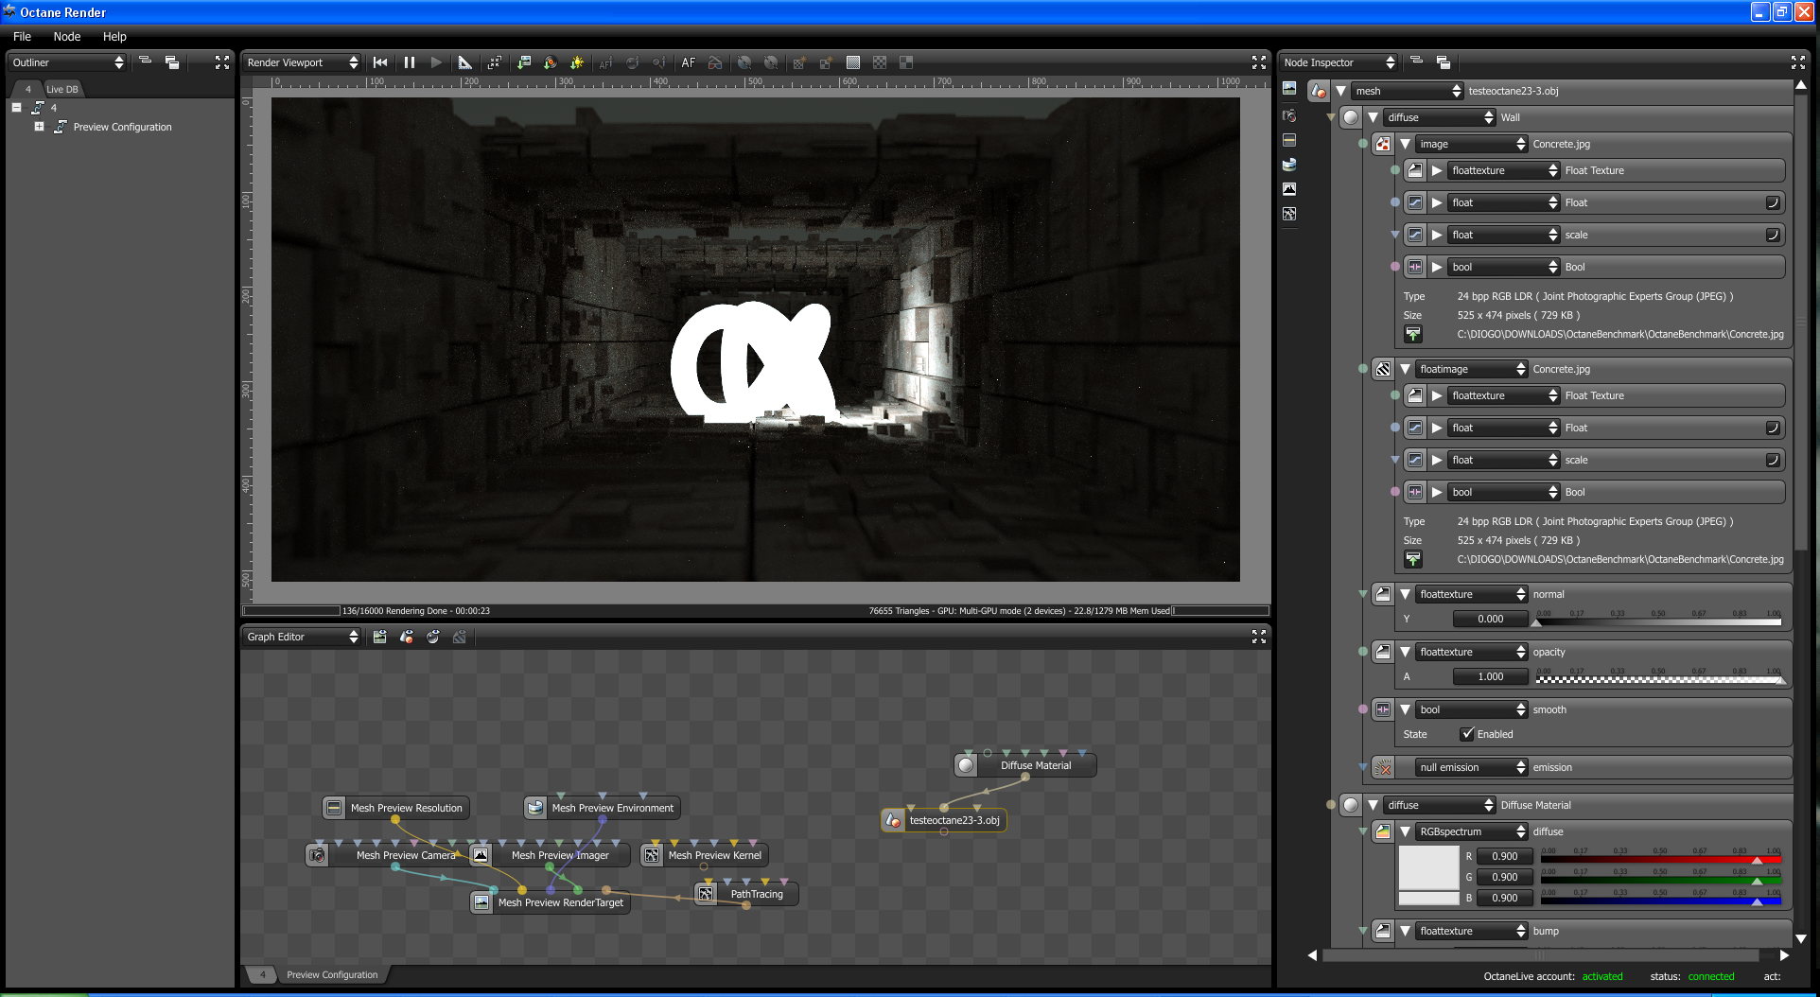Open the null emission type dropdown
Viewport: 1820px width, 997px height.
coord(1471,767)
